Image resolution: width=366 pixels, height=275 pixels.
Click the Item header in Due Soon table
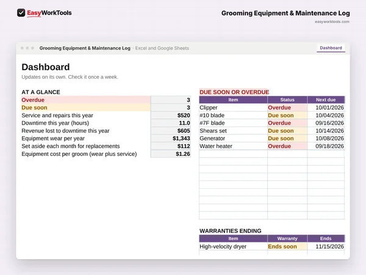(x=233, y=100)
